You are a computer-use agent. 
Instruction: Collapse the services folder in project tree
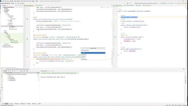(7, 25)
